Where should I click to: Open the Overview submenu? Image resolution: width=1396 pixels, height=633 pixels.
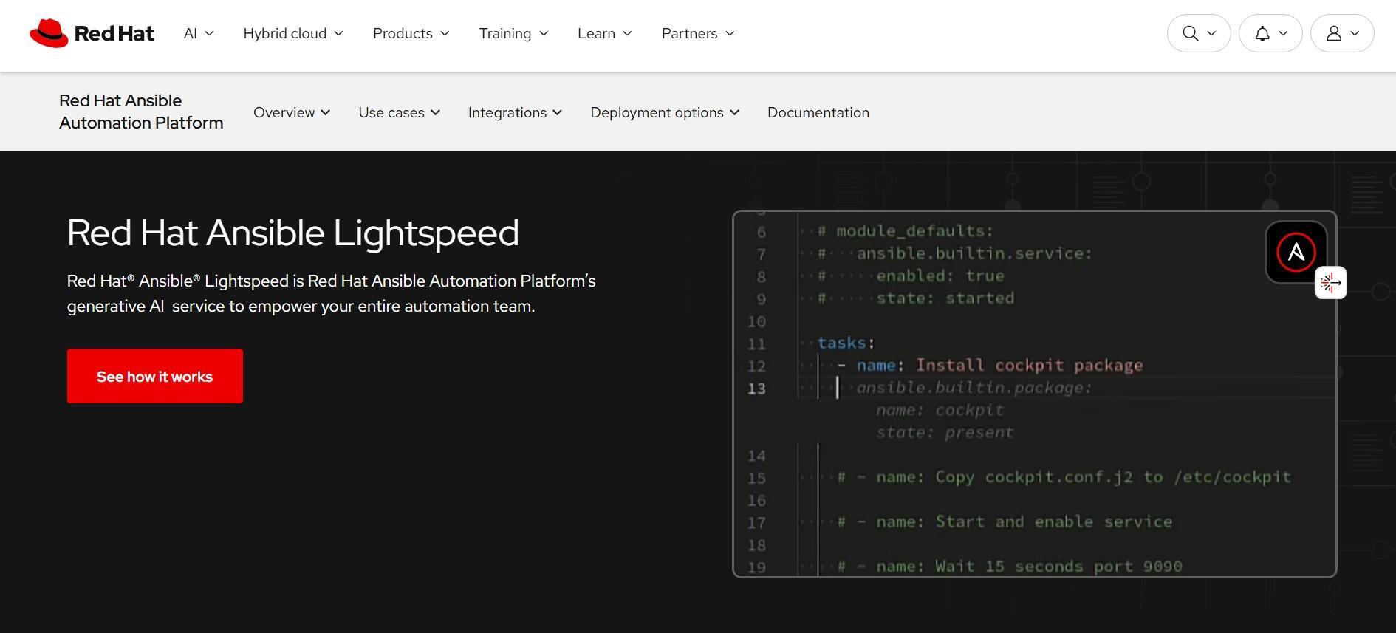pos(292,112)
